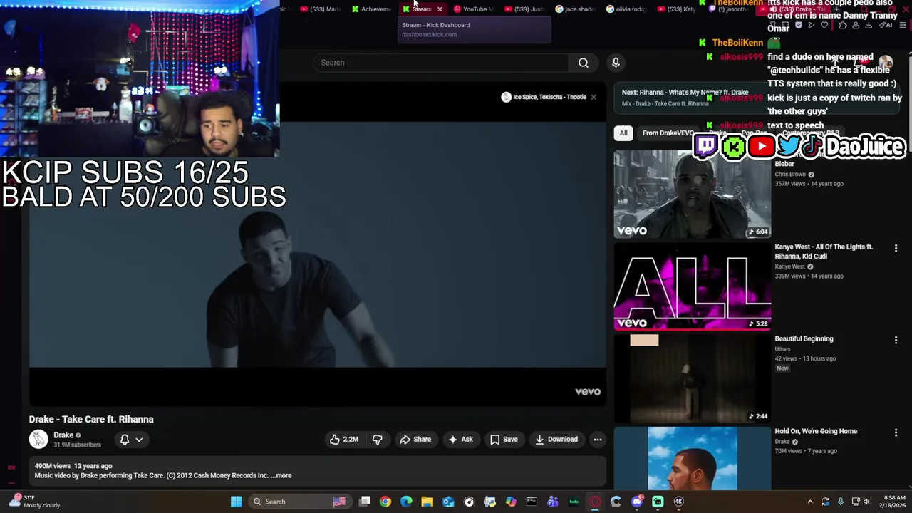Screen dimensions: 912x513
Task: Open options menu for Beautiful Beginning
Action: (x=896, y=340)
